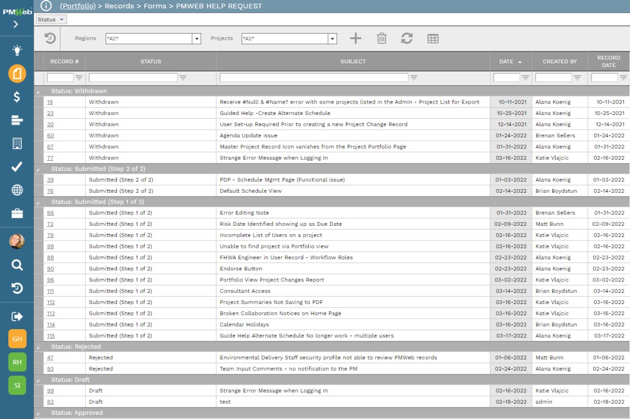The width and height of the screenshot is (630, 419).
Task: Toggle the Status: Approved group
Action: point(38,414)
